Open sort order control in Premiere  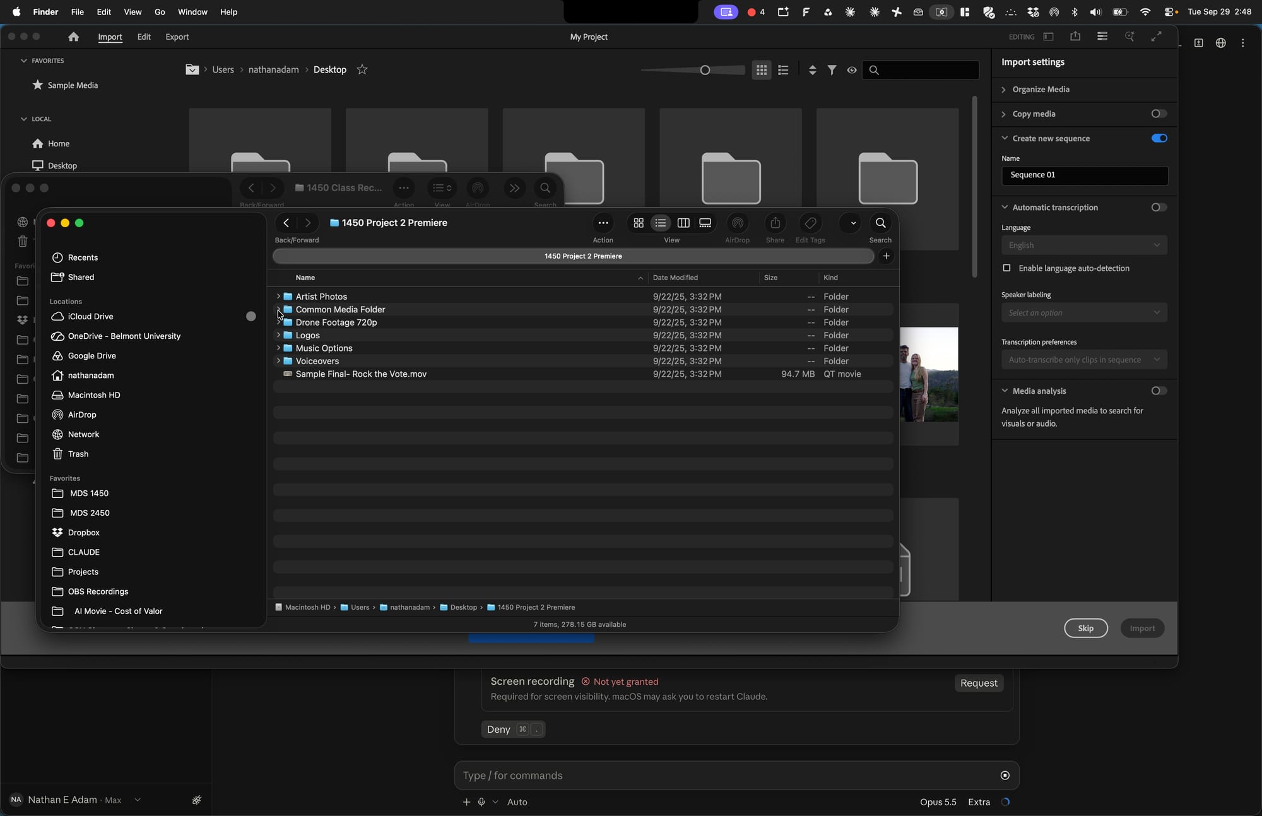[x=813, y=70]
